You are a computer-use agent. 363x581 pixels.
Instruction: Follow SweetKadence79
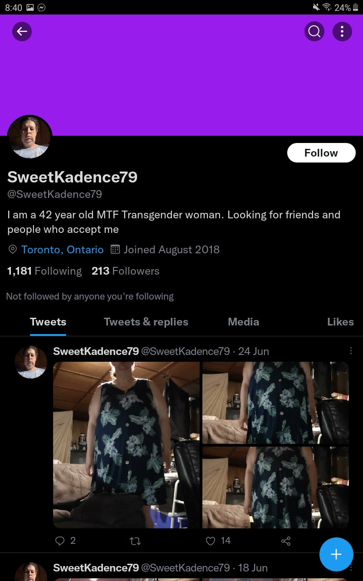pyautogui.click(x=321, y=153)
